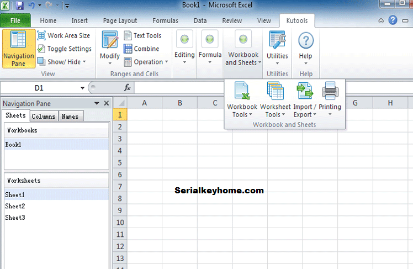Open the Printing tools menu
Screen dimensions: 413x269
[330, 99]
